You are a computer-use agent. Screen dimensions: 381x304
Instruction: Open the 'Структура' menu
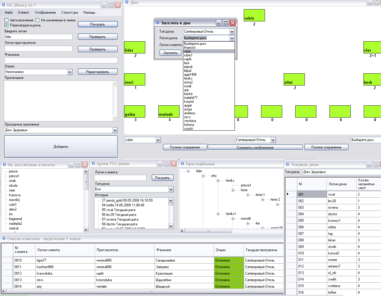(69, 12)
